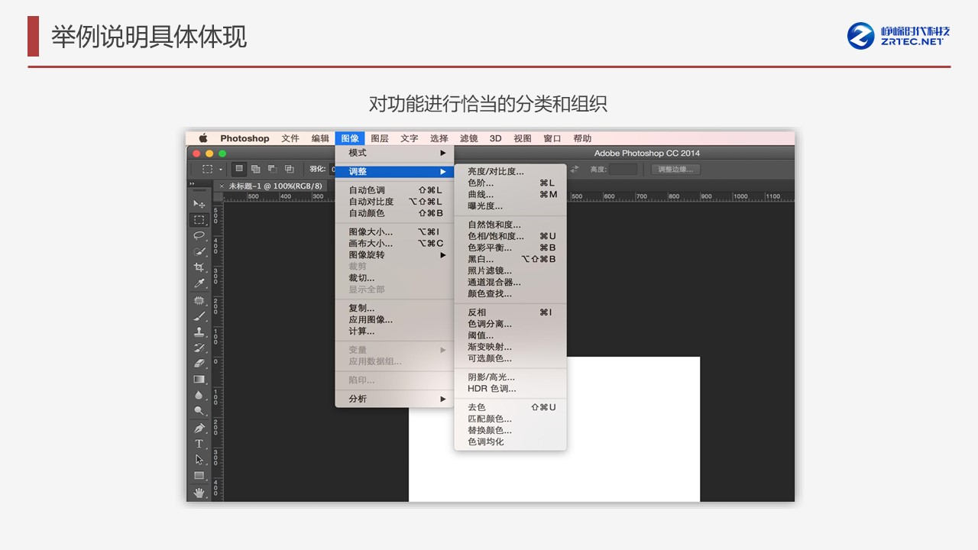Select the Hand tool

(x=199, y=493)
